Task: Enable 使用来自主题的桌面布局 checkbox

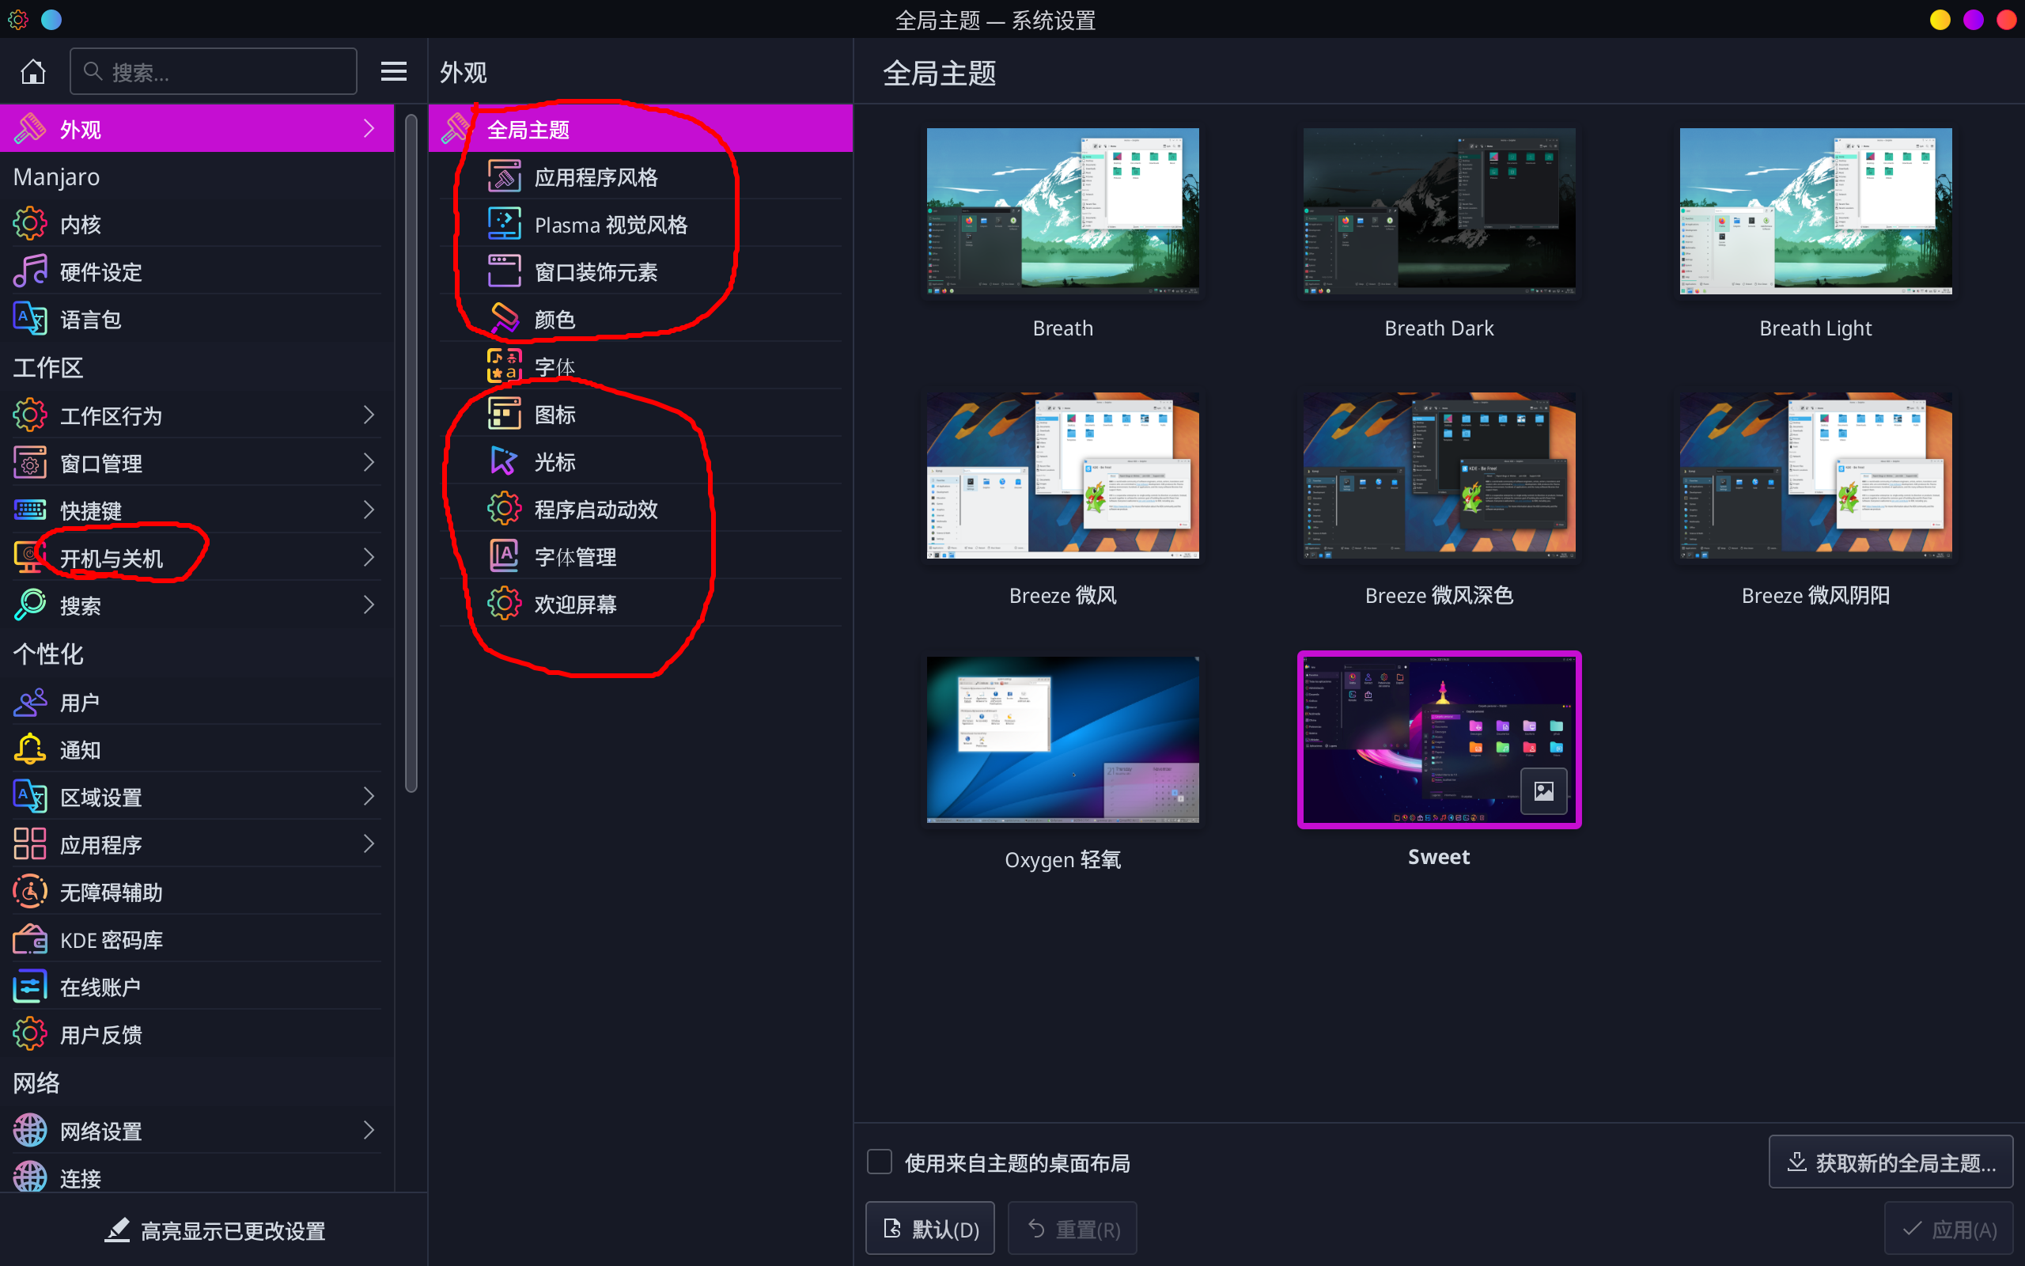Action: pyautogui.click(x=880, y=1162)
